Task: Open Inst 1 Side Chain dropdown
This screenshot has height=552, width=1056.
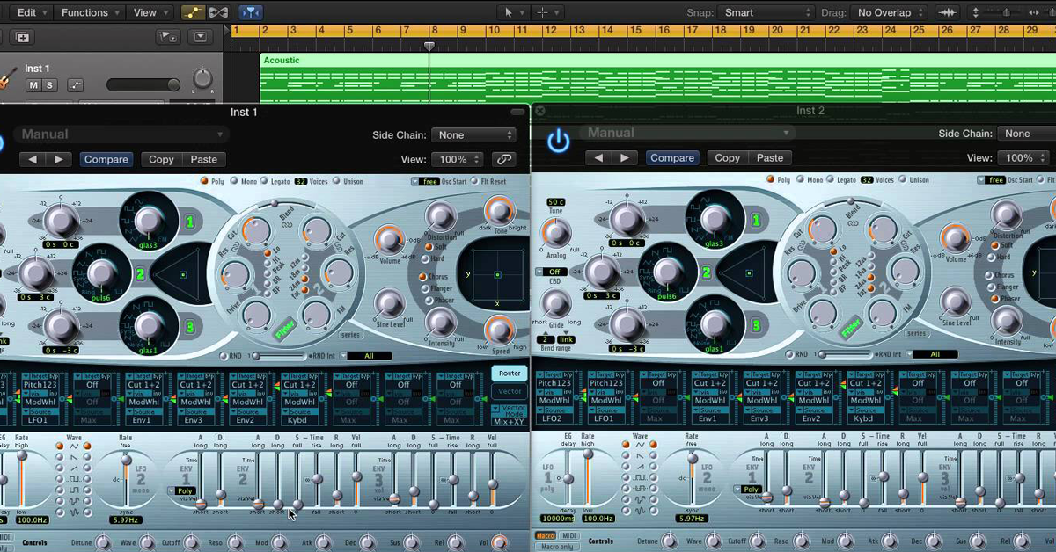Action: (473, 134)
